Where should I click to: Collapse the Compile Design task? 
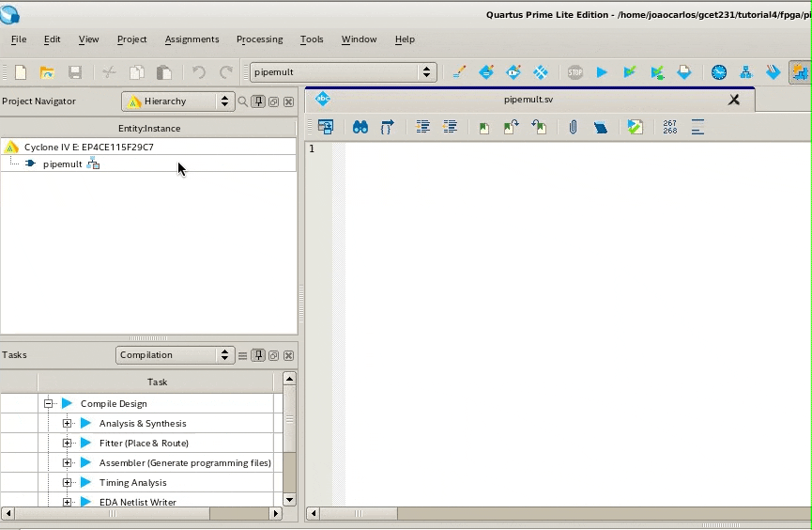[x=48, y=403]
